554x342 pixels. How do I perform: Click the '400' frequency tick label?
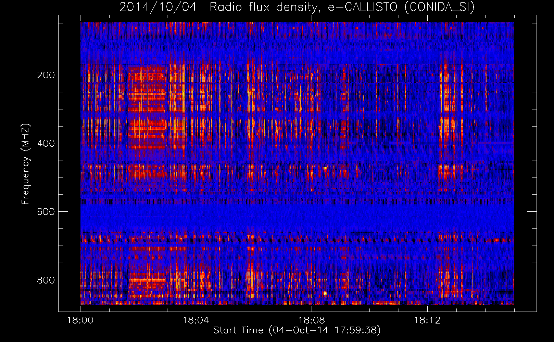pyautogui.click(x=46, y=144)
